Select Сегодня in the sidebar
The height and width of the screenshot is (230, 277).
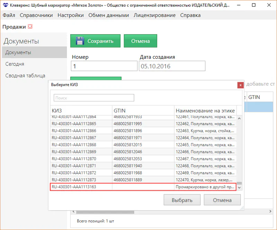tap(15, 64)
